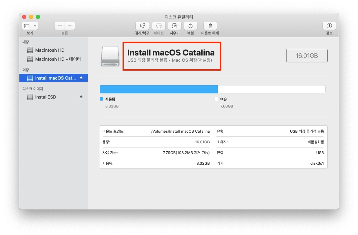Minimize the Disk Utility window
358x235 pixels.
point(31,17)
